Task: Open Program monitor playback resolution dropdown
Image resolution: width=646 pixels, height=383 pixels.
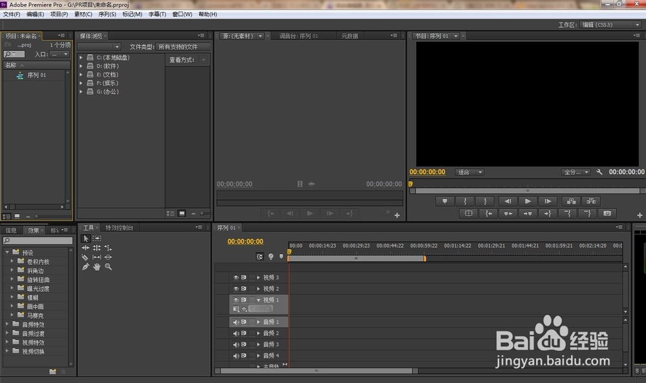Action: [x=576, y=172]
